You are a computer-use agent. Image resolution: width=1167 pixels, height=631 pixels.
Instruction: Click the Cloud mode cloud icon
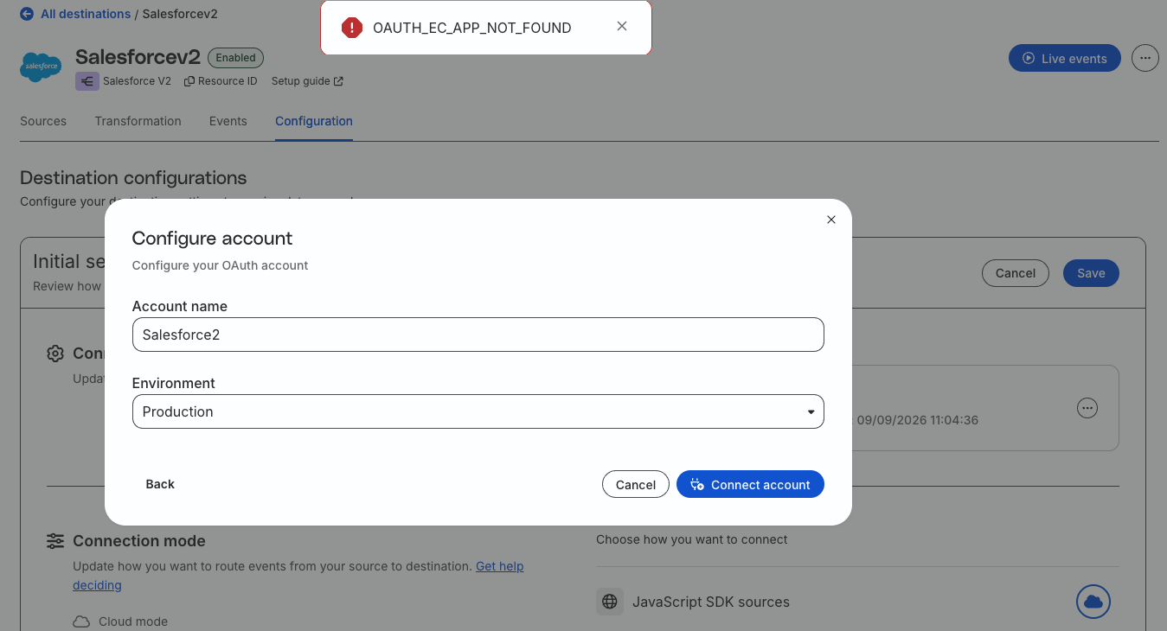point(81,621)
